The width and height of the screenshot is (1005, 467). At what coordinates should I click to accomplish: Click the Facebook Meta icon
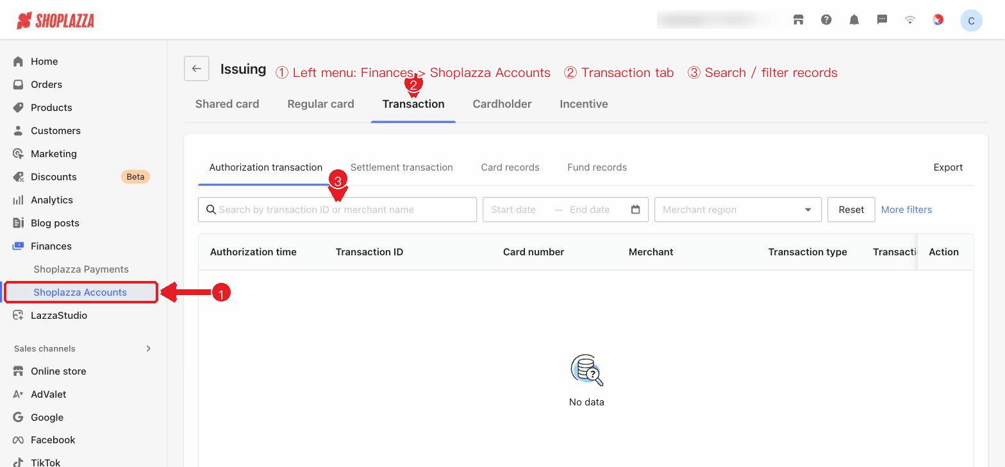(x=19, y=440)
